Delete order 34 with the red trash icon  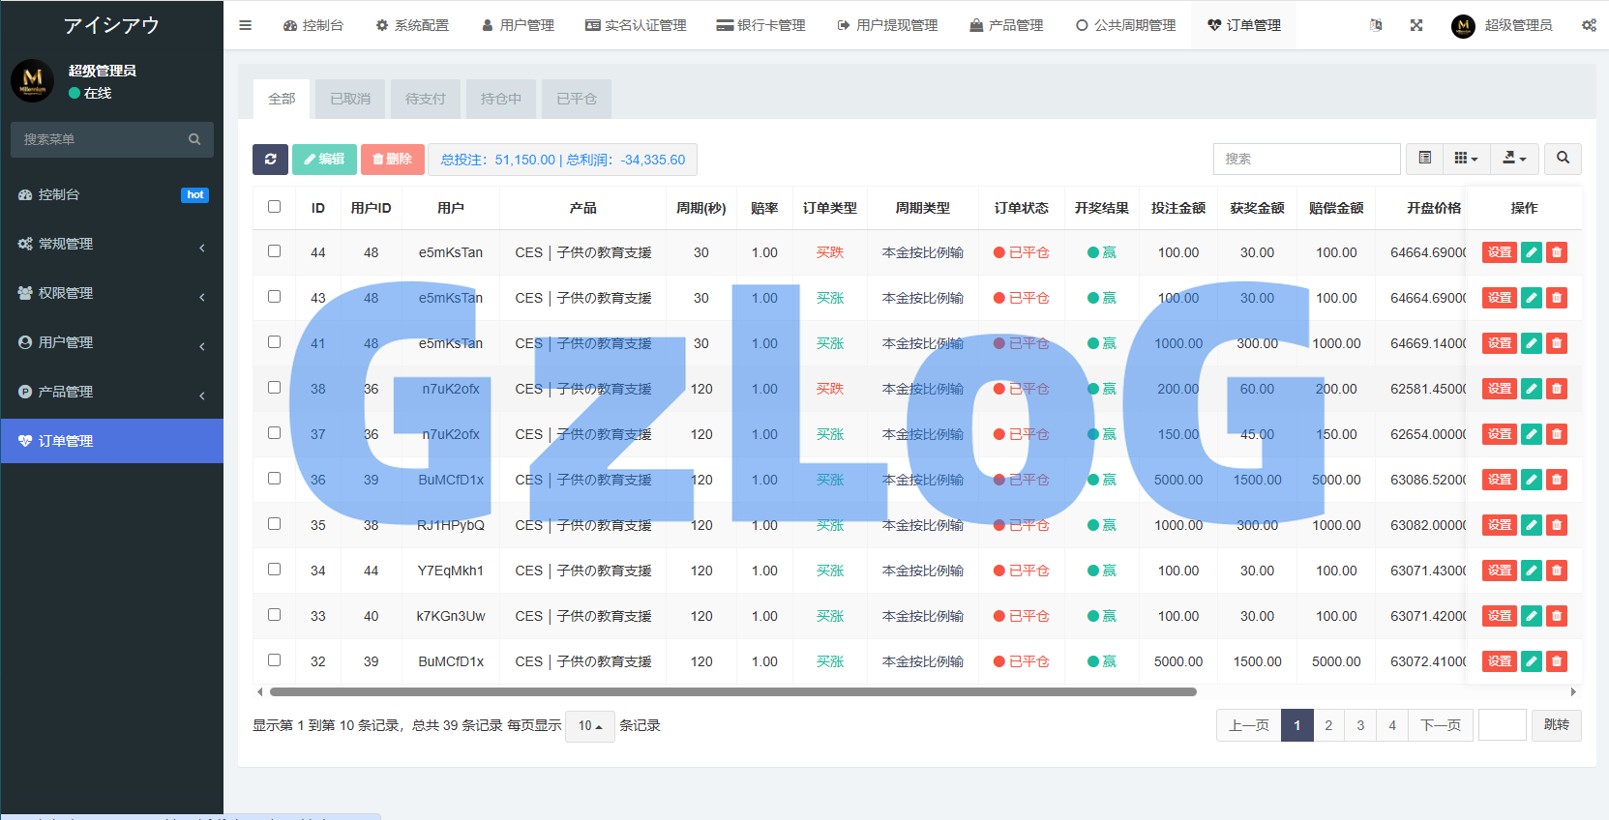coord(1557,571)
